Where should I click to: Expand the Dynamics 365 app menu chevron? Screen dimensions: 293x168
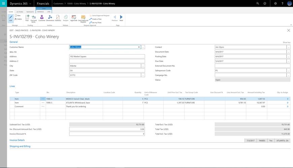(30, 3)
